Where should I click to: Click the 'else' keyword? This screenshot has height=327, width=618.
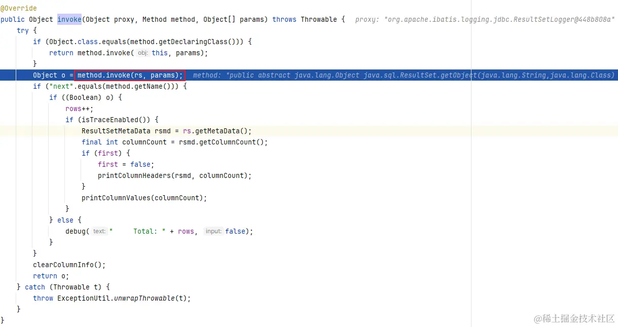(65, 220)
